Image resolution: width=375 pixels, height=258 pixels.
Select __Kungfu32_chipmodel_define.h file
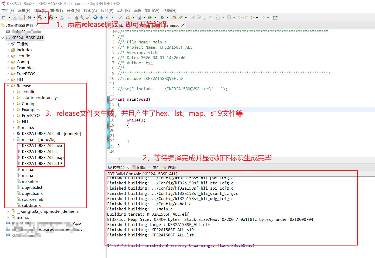(x=45, y=211)
